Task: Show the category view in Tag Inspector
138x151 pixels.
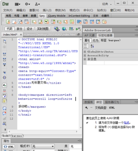Action: 86,46
